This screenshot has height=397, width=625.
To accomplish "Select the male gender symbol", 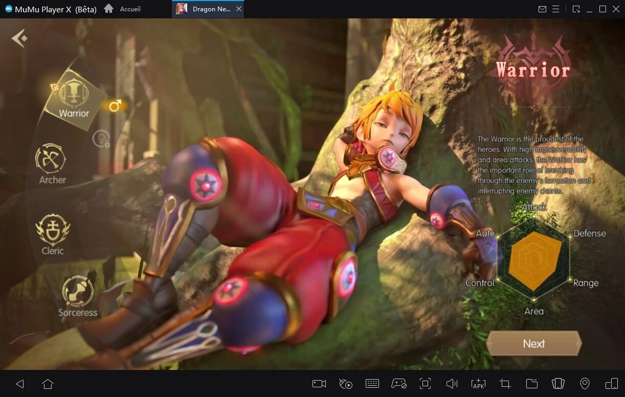I will 115,105.
